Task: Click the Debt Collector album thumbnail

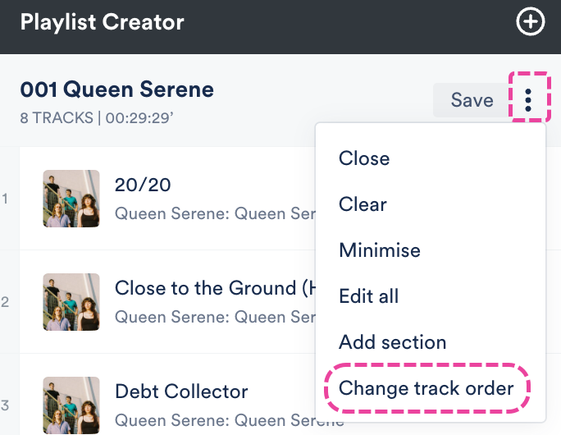Action: click(71, 405)
